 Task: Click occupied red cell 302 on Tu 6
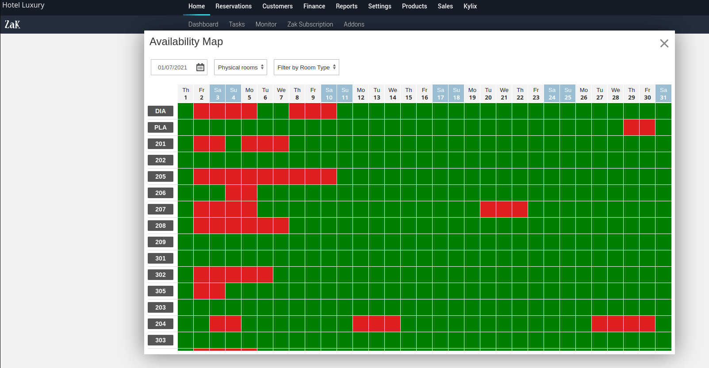click(265, 275)
